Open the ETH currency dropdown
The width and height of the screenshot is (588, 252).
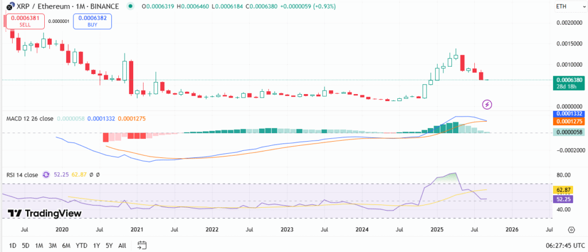coord(561,6)
